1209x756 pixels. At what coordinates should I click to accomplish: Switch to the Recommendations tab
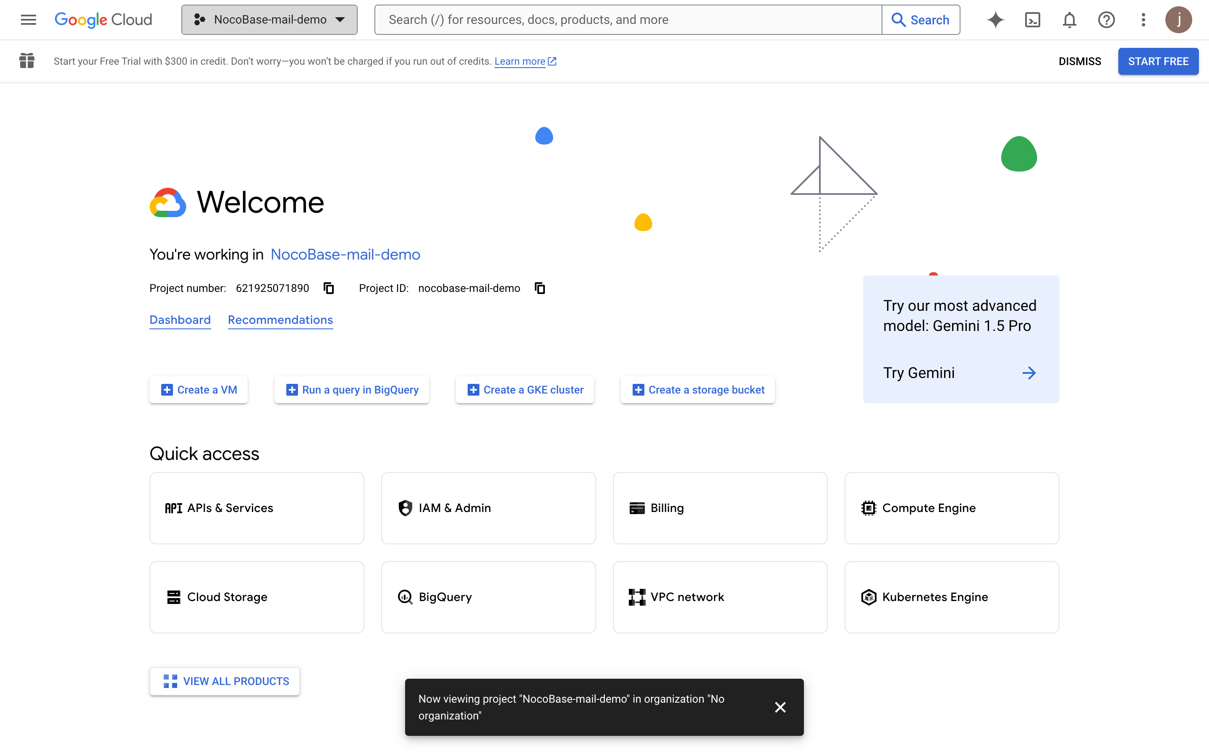pos(280,320)
